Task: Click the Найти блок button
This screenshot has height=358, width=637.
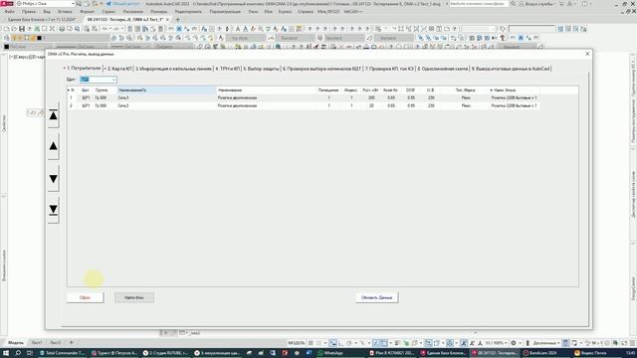Action: point(134,297)
